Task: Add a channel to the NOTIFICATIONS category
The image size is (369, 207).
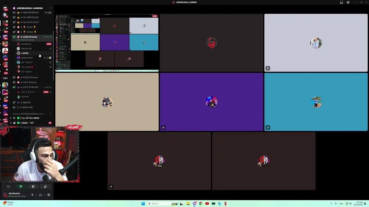Action: pyautogui.click(x=50, y=114)
